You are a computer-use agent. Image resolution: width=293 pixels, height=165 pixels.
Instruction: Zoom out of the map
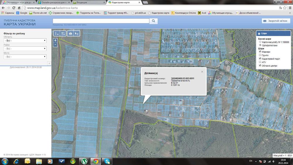[x=55, y=45]
